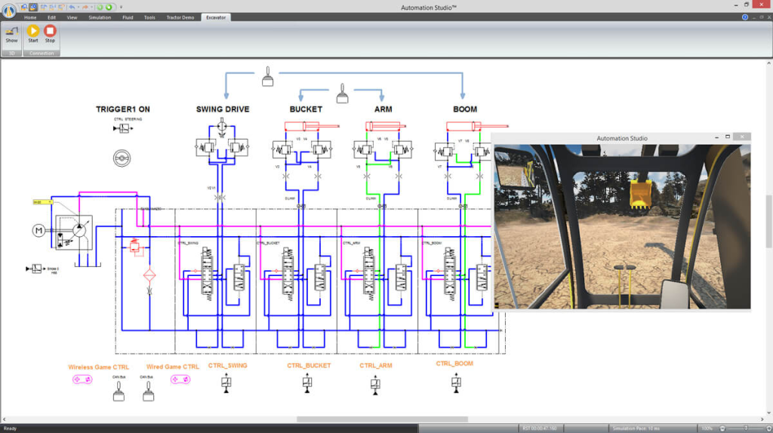Click the Redo arrow in the quick access toolbar
Image resolution: width=773 pixels, height=433 pixels.
[85, 7]
